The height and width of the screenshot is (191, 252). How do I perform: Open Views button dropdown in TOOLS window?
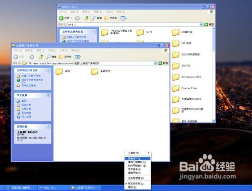(123, 18)
